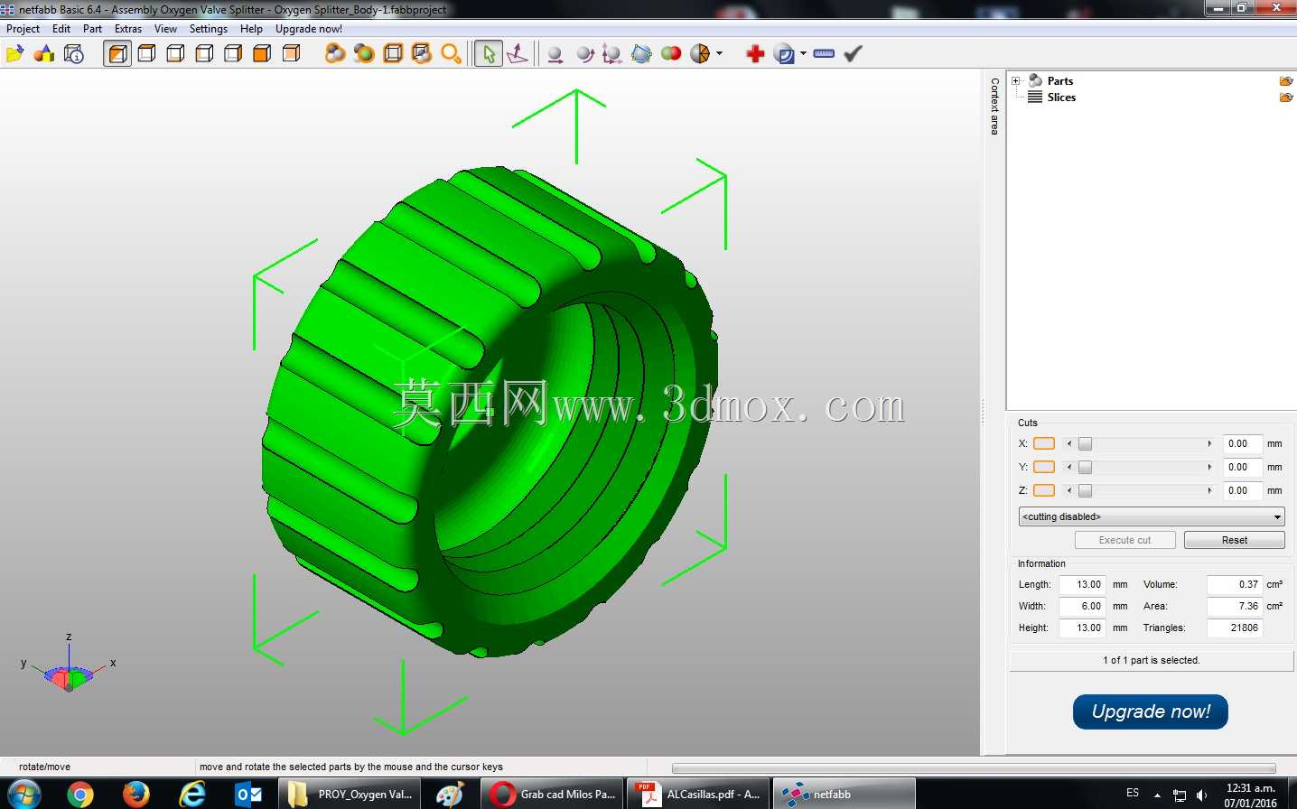Toggle the Z cut plane button
Image resolution: width=1297 pixels, height=809 pixels.
[x=1044, y=490]
